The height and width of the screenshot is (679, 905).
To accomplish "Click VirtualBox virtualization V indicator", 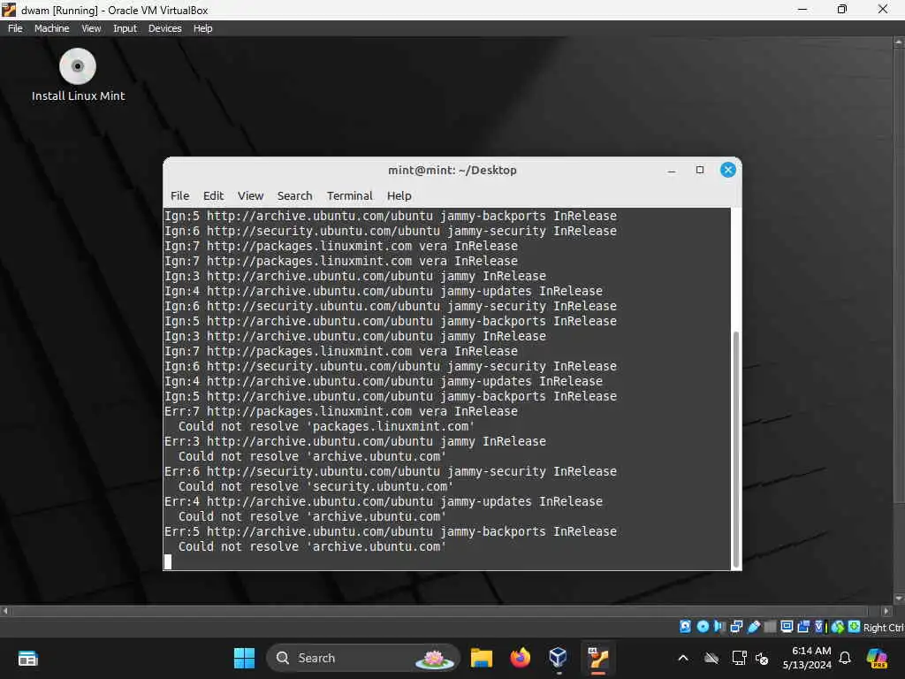I will [x=819, y=627].
